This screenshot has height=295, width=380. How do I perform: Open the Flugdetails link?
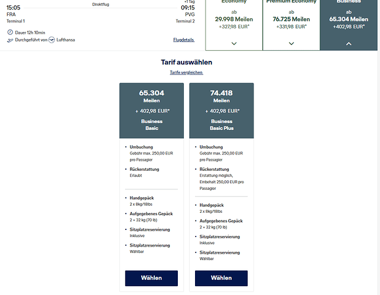pos(184,40)
